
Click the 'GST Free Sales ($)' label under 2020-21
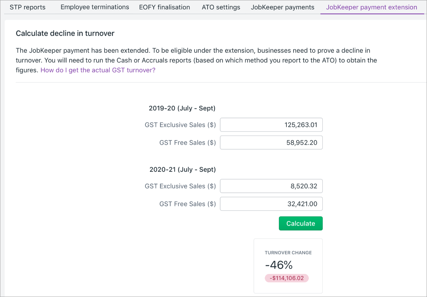187,204
